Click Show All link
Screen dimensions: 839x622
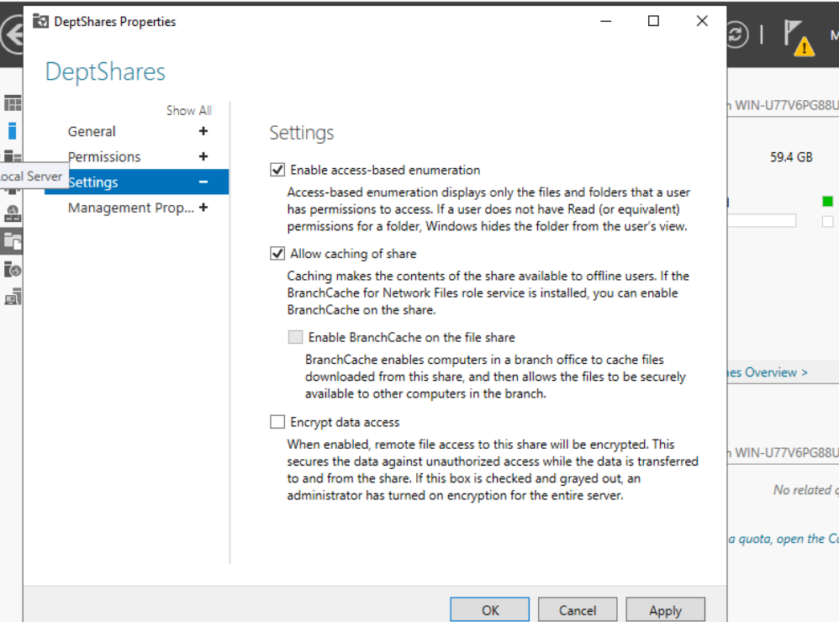[188, 110]
